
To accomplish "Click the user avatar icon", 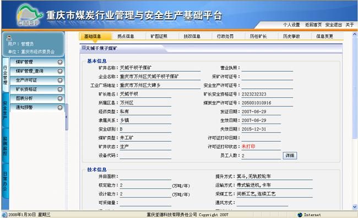I will coord(9,38).
